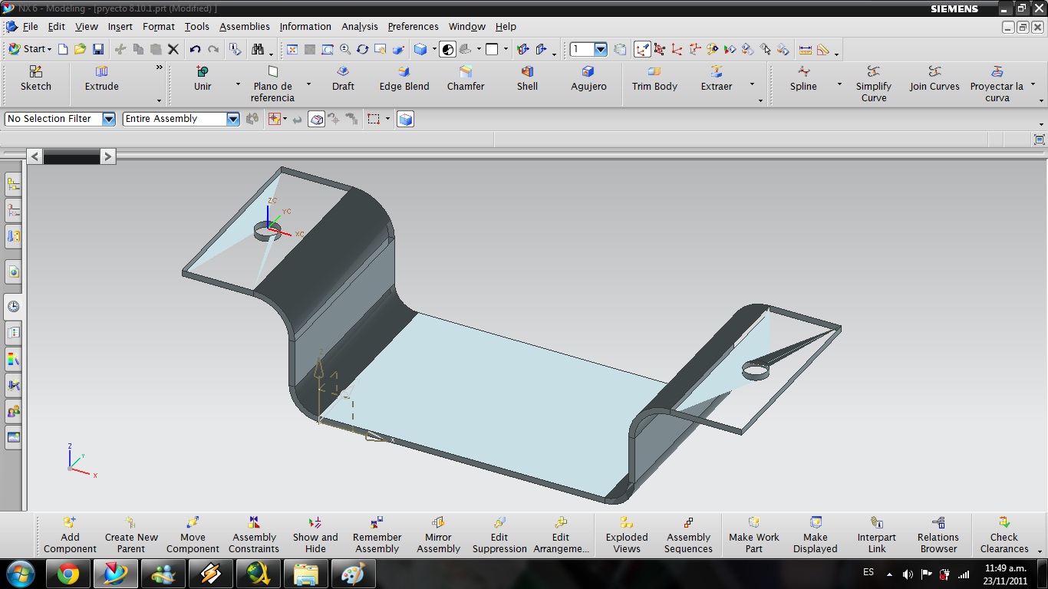Open the History clock sidebar tab
Image resolution: width=1048 pixels, height=589 pixels.
[13, 306]
